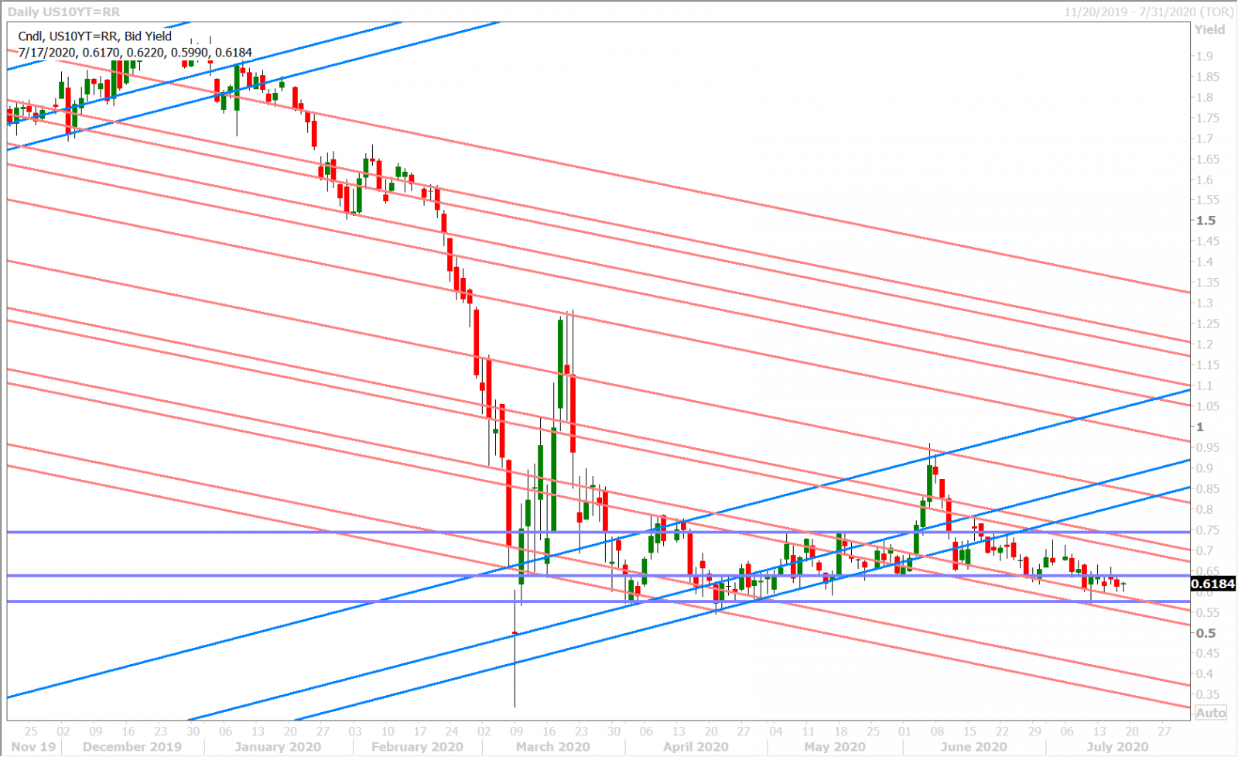Viewport: 1238px width, 757px height.
Task: Select June 2020 on the time axis
Action: coord(973,747)
